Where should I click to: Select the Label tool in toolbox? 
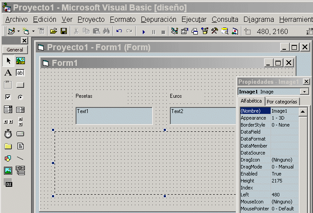tap(8, 72)
